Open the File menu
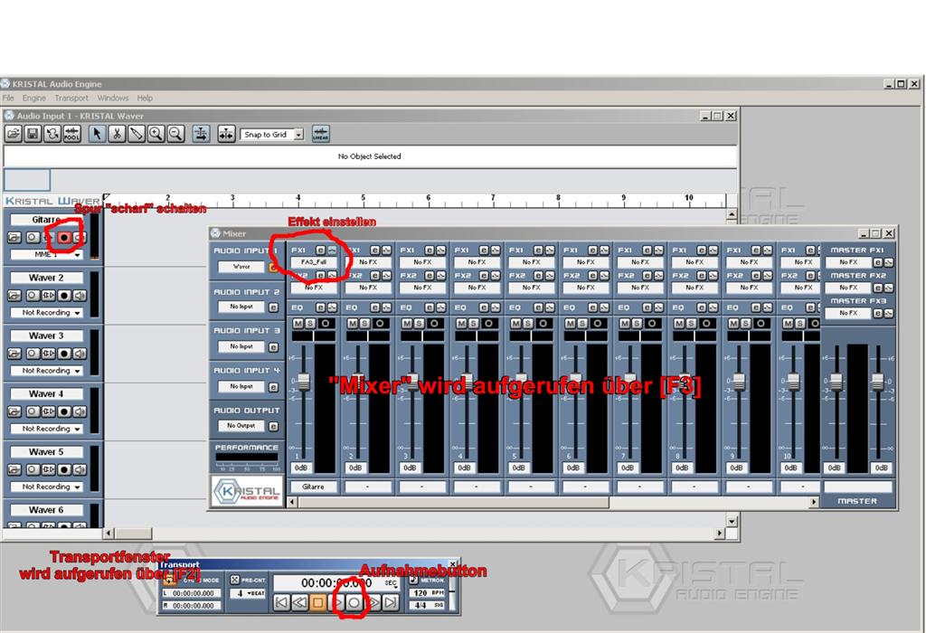This screenshot has height=633, width=926. (8, 98)
